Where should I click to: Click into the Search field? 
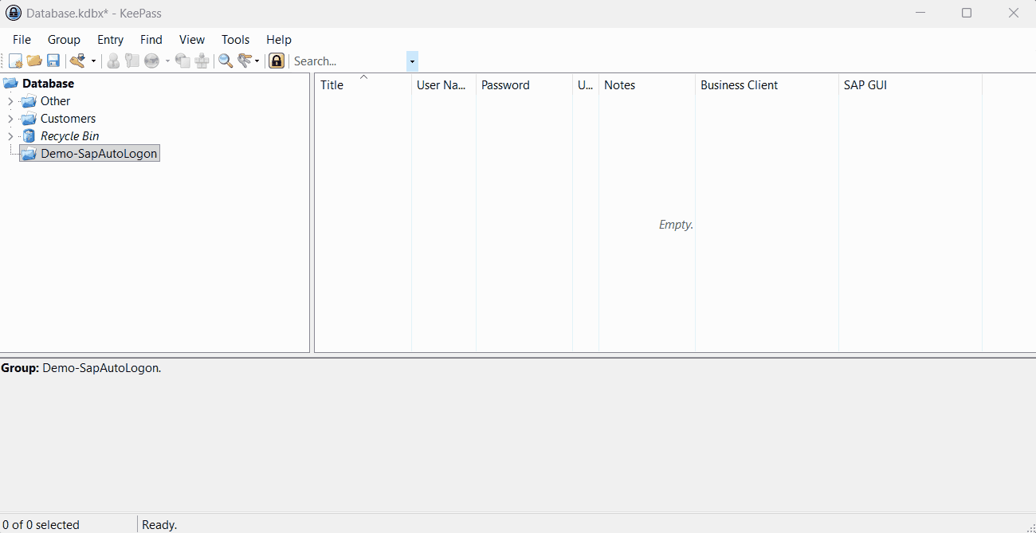pos(349,61)
